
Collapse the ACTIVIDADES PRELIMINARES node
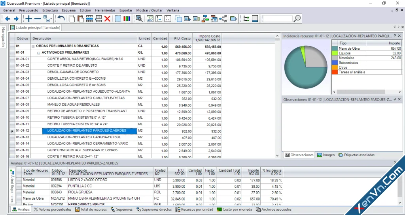(38, 53)
